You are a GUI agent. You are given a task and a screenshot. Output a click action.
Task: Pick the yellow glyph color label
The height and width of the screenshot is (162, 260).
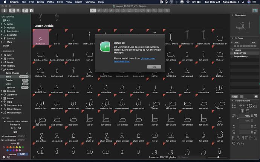click(x=17, y=147)
